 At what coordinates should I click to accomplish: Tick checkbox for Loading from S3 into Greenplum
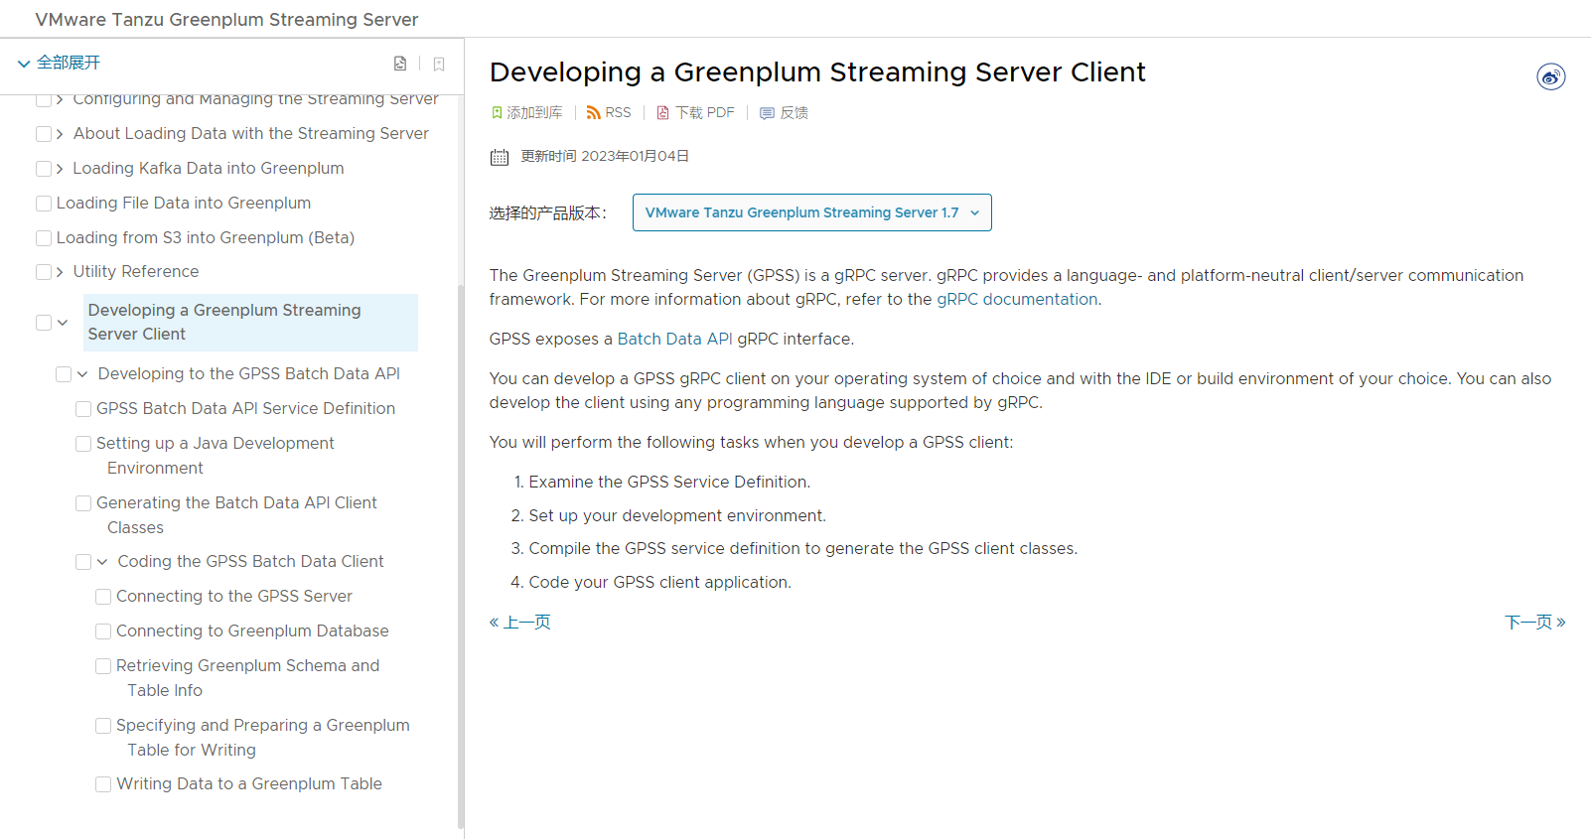coord(44,238)
